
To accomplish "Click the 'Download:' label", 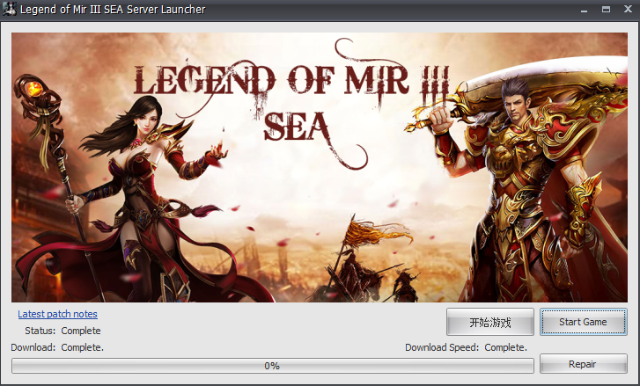I will coord(33,347).
